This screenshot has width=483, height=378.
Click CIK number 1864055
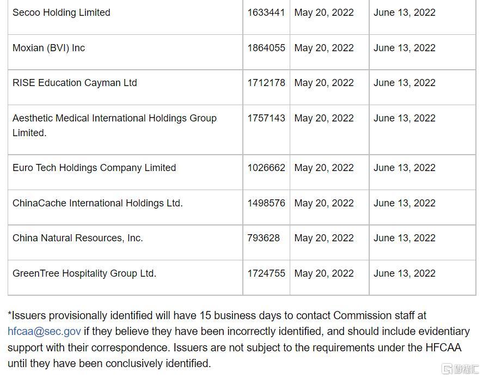tap(266, 48)
